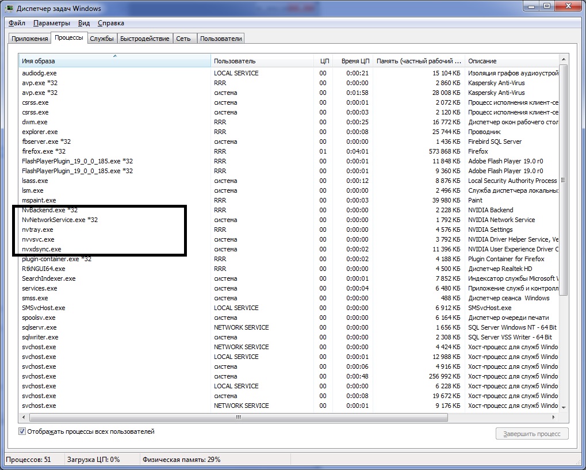Screen dimensions: 586x470
Task: Select the nvtray.exe process
Action: tap(289, 230)
